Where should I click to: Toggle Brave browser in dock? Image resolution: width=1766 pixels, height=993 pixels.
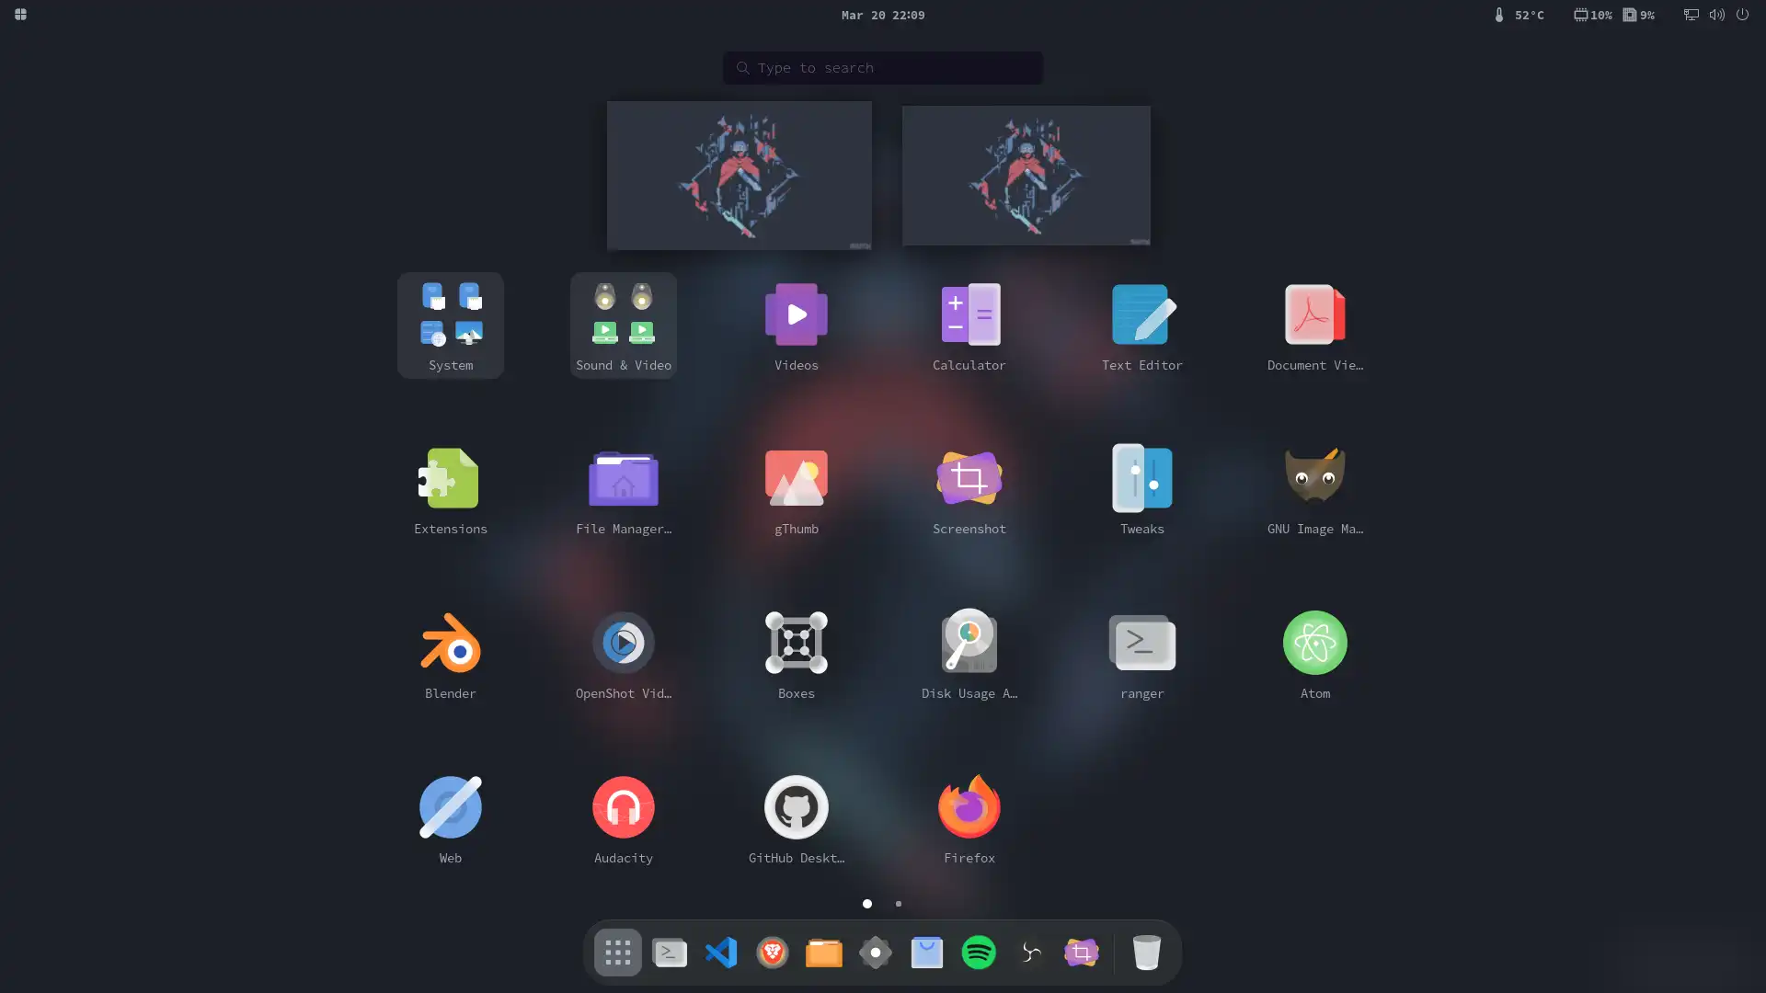(772, 952)
